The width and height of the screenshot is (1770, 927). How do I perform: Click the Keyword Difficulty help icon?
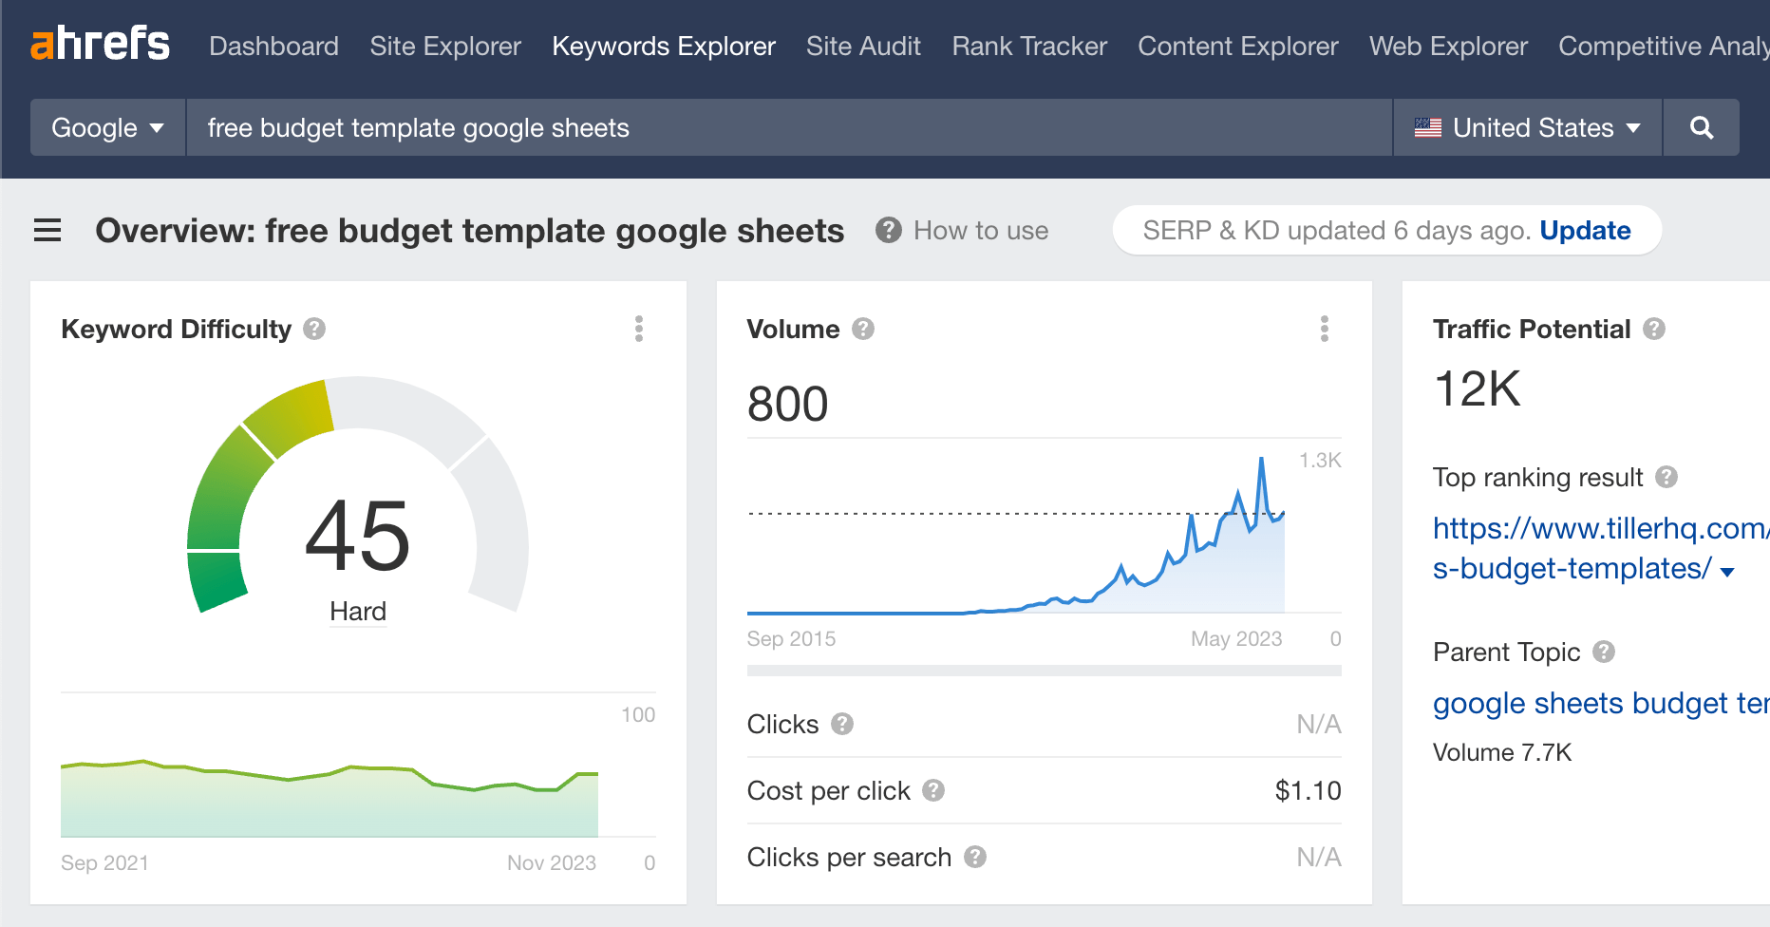(314, 330)
